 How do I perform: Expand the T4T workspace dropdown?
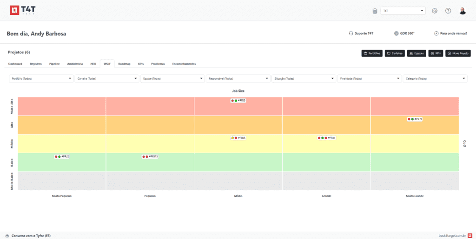point(403,11)
